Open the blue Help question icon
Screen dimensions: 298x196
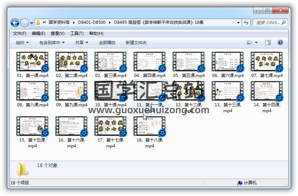point(280,42)
